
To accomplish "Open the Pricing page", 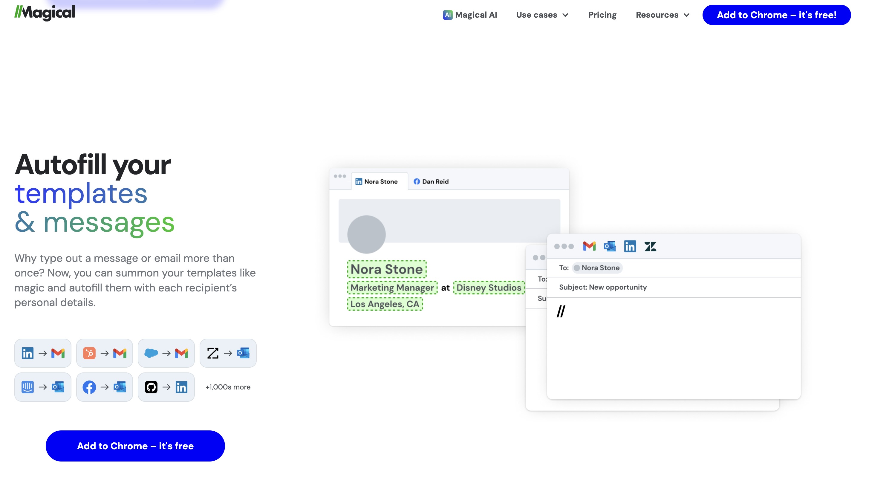I will point(602,15).
